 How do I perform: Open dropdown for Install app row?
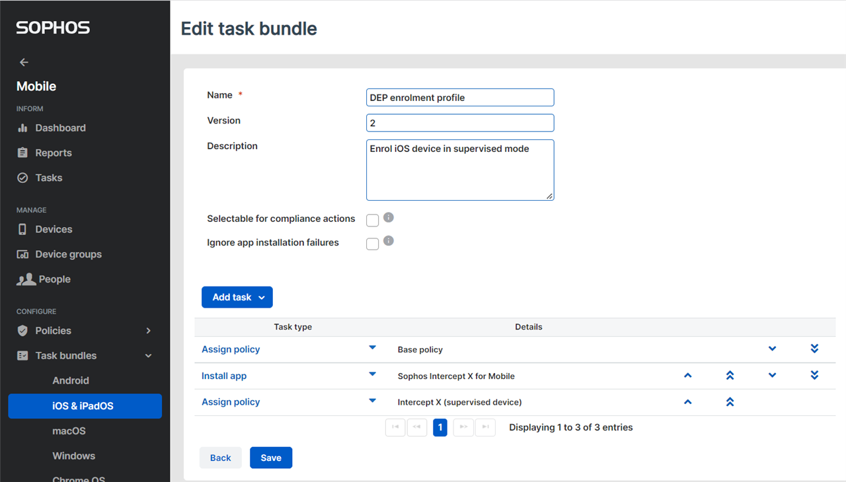coord(372,374)
